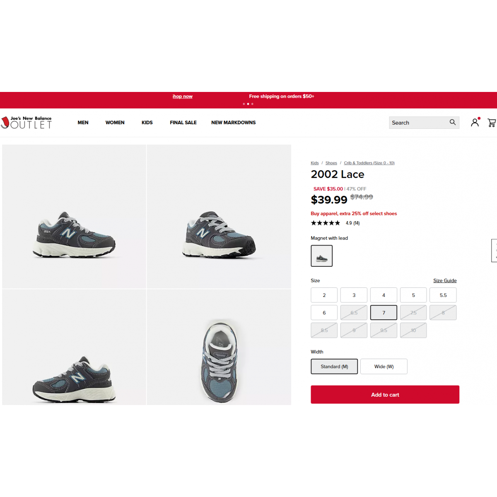Select the middle banner carousel dot
Viewport: 497px width, 497px height.
point(248,104)
